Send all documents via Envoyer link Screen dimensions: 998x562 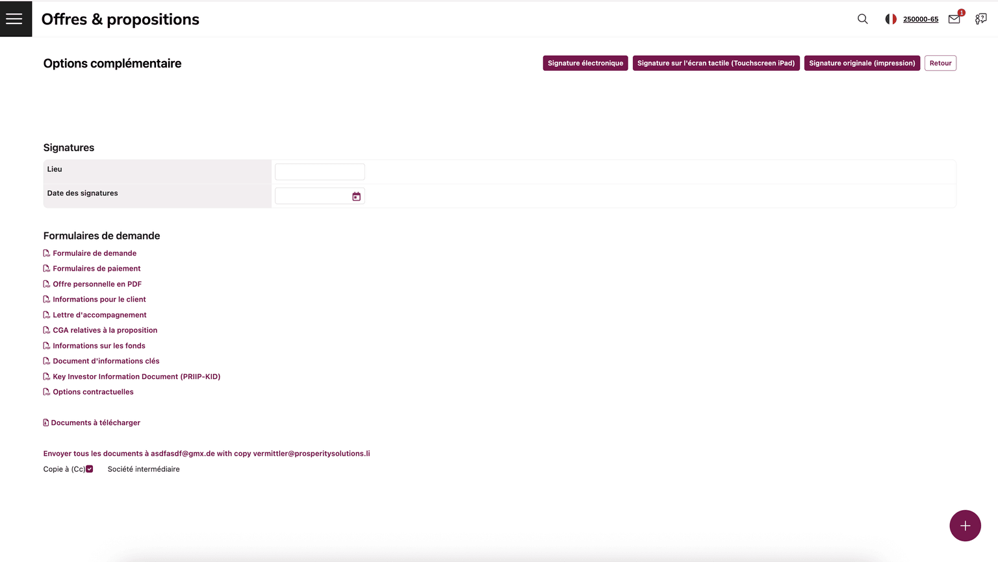pyautogui.click(x=206, y=454)
